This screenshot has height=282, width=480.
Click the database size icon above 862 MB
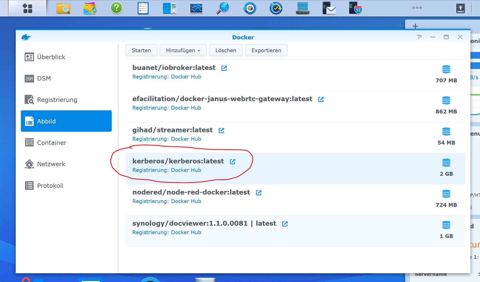446,100
